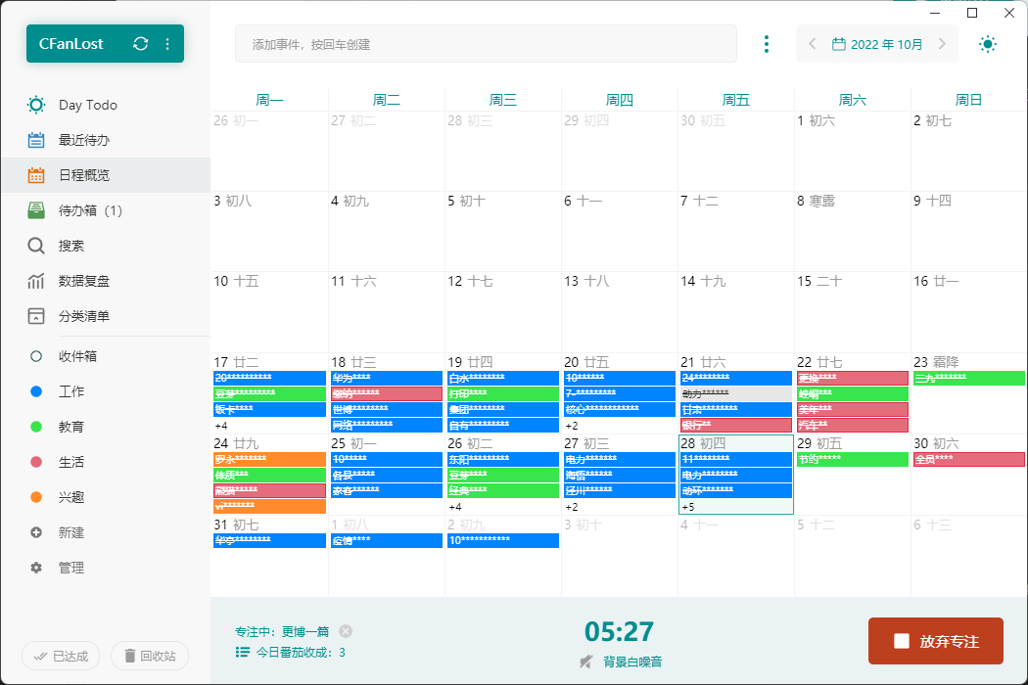Select the 生活 category list
Image resolution: width=1028 pixels, height=685 pixels.
tap(106, 462)
